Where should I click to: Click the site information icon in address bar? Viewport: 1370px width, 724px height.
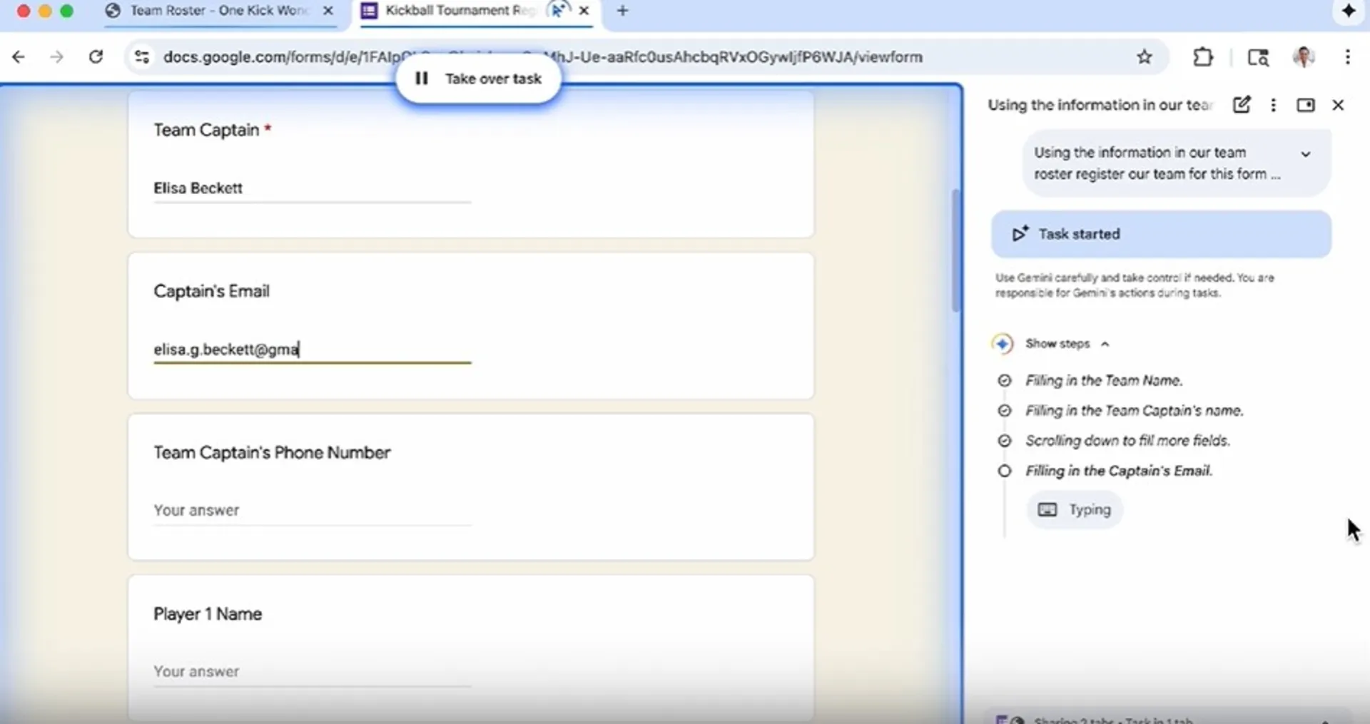pos(142,57)
